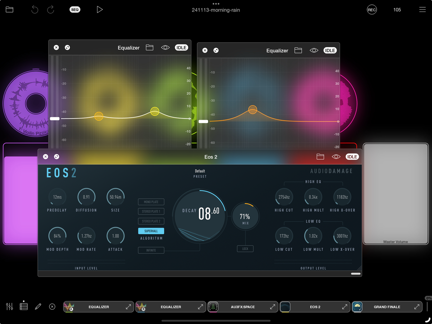
Task: Select the Grand Finale tab in effects strip
Action: (x=387, y=307)
